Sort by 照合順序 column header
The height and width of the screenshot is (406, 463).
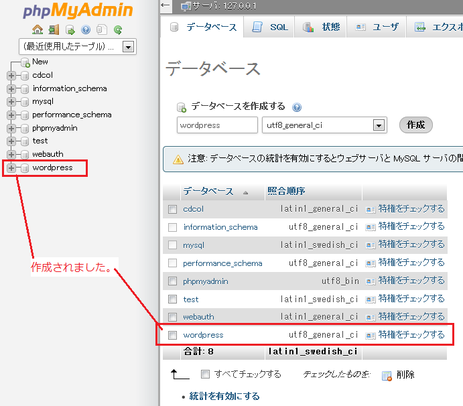pyautogui.click(x=286, y=191)
